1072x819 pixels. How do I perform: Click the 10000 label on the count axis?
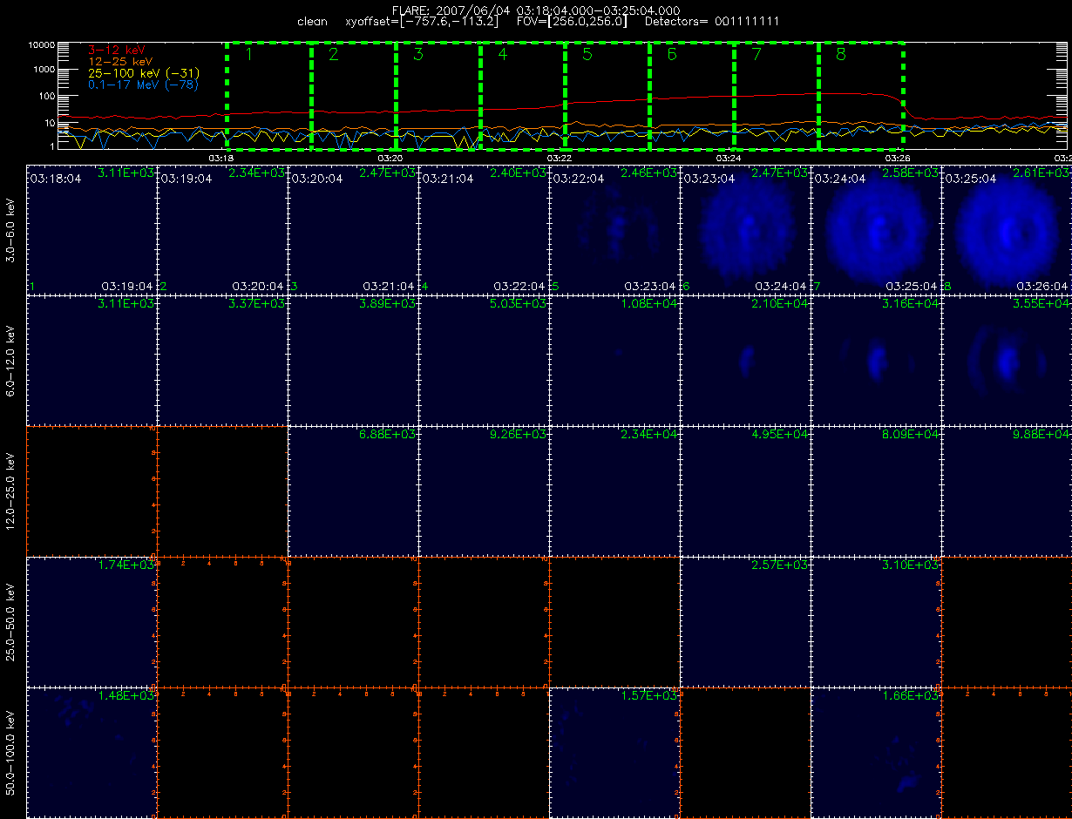coord(42,44)
